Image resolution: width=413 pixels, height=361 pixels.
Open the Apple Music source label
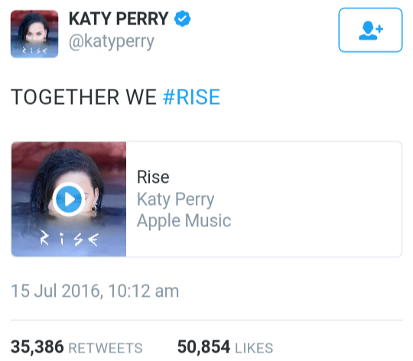pyautogui.click(x=184, y=221)
